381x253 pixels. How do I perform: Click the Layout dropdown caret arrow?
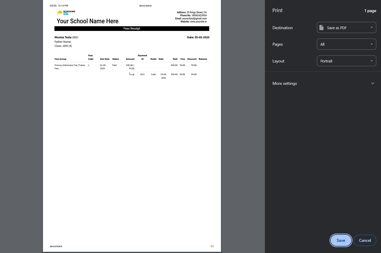point(372,61)
